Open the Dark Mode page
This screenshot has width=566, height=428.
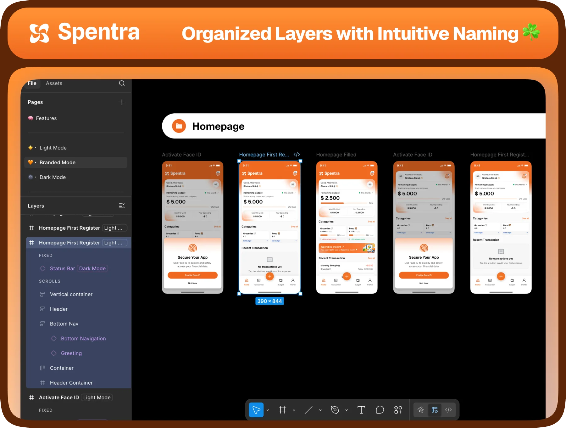coord(75,177)
